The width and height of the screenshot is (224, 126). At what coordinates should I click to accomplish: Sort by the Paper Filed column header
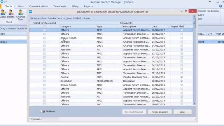click(x=182, y=27)
